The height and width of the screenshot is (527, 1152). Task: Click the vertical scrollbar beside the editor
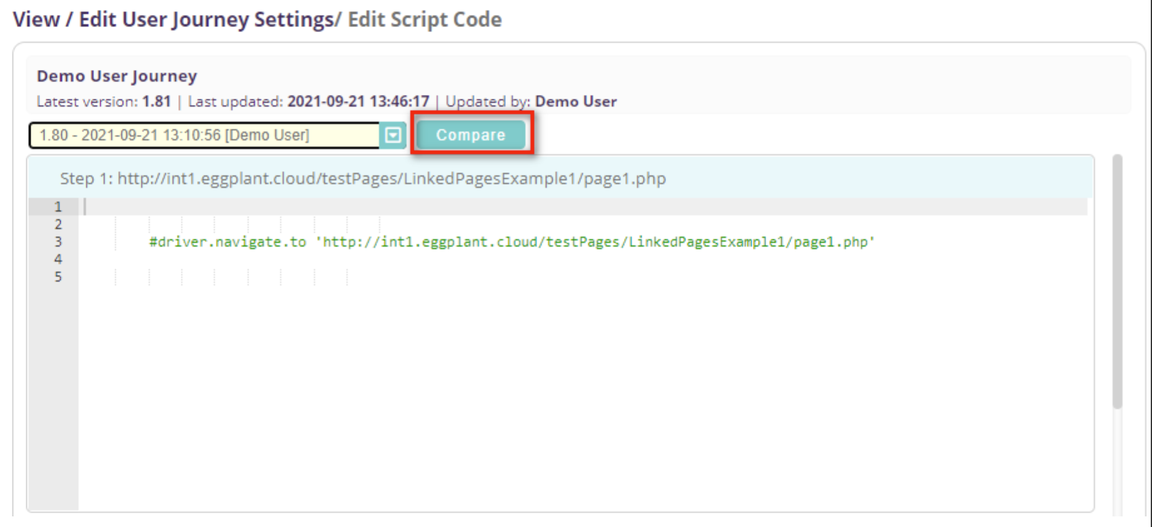(x=1117, y=281)
